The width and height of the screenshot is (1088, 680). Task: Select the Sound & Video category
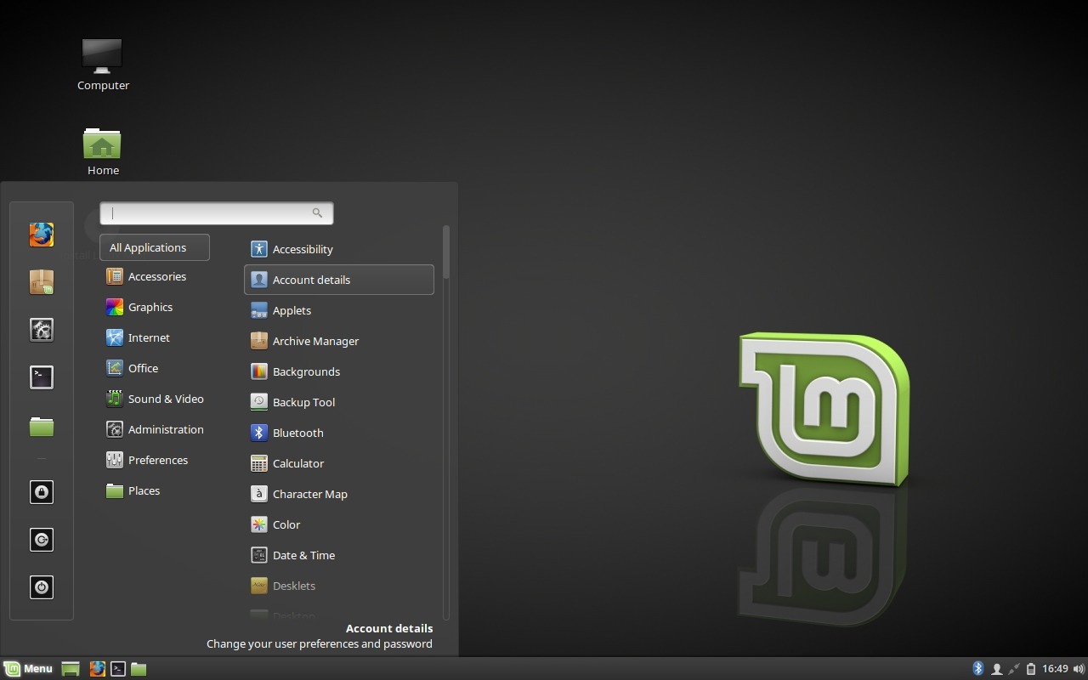[x=155, y=399]
